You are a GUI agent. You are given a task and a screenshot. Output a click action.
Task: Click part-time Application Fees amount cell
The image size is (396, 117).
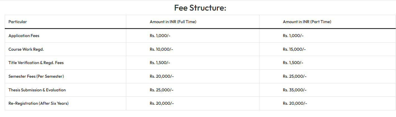pos(293,36)
